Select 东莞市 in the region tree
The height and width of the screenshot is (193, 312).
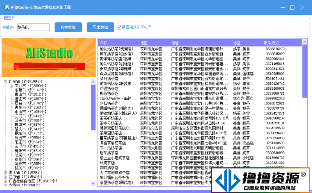click(30, 90)
